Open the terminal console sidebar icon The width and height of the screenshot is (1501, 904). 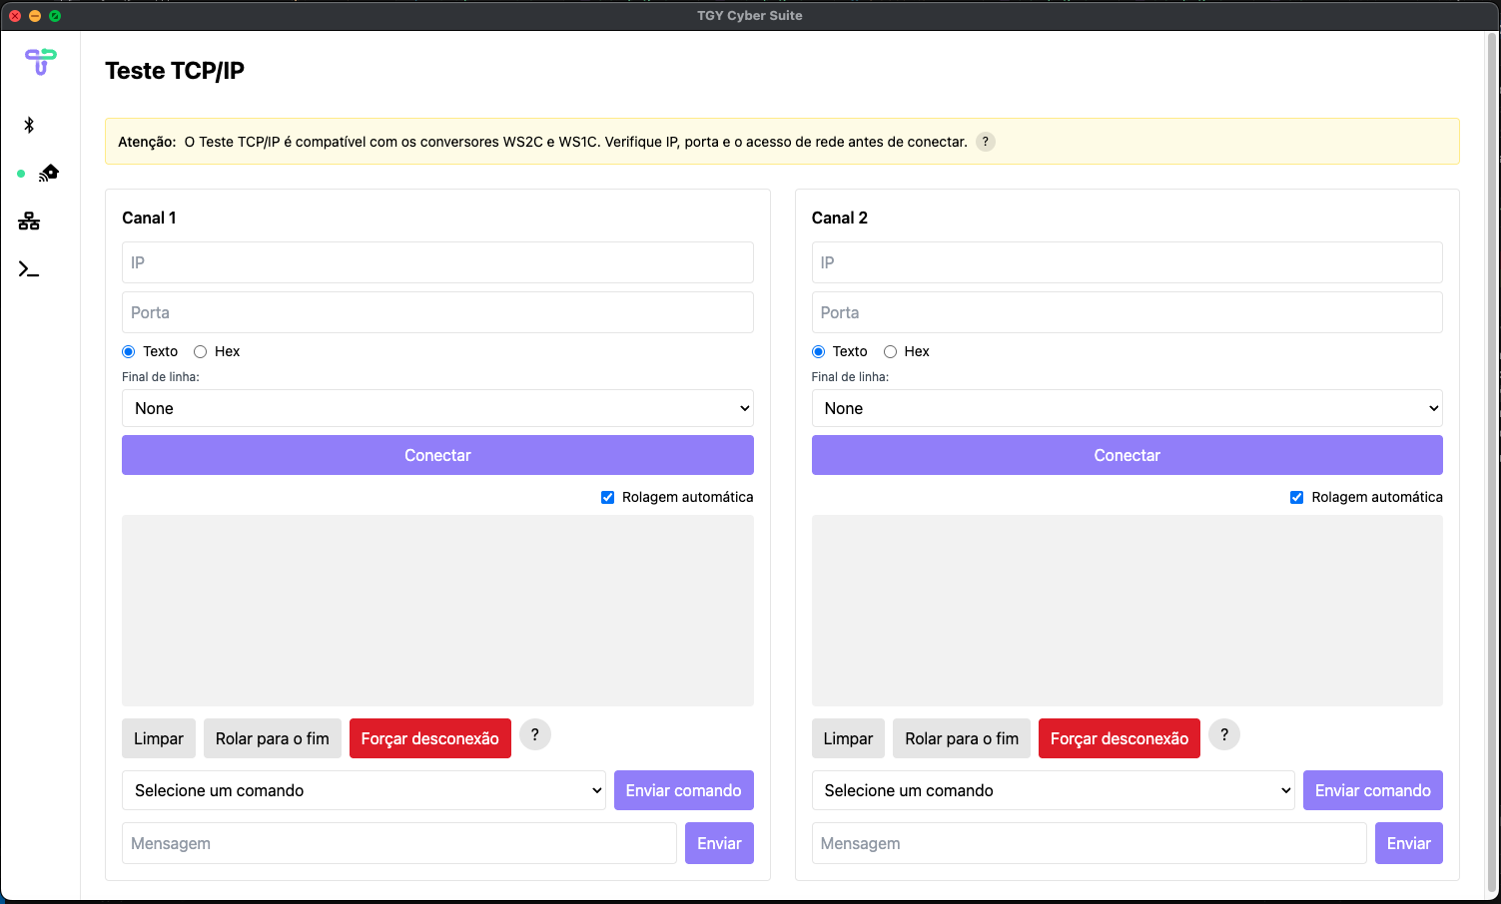click(29, 269)
